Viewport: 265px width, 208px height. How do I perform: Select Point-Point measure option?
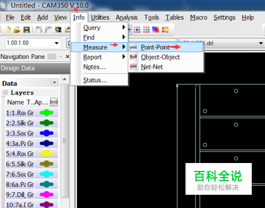(x=166, y=47)
